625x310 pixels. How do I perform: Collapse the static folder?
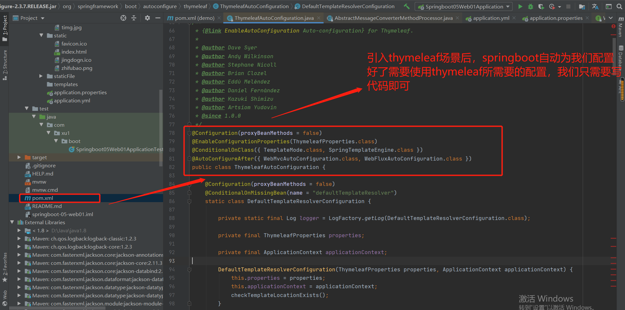click(41, 35)
